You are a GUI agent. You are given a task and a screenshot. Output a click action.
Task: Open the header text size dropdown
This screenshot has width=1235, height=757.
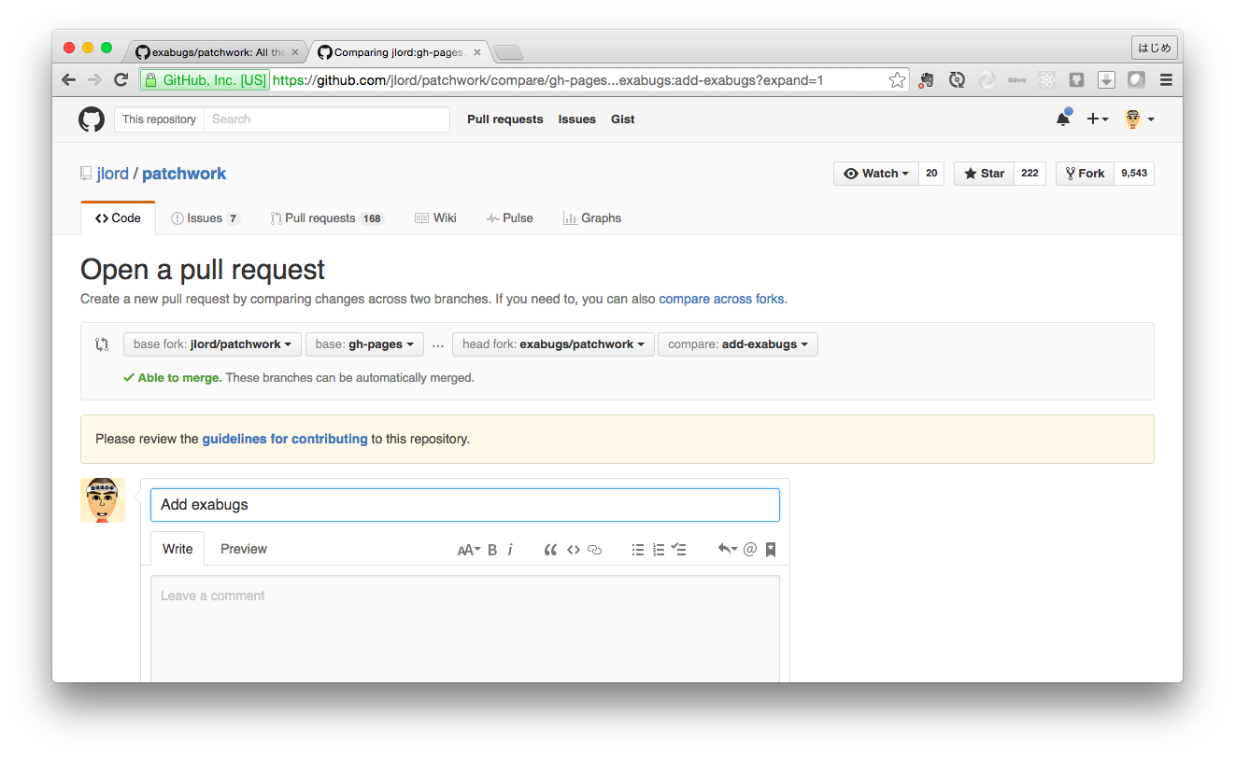(x=469, y=550)
